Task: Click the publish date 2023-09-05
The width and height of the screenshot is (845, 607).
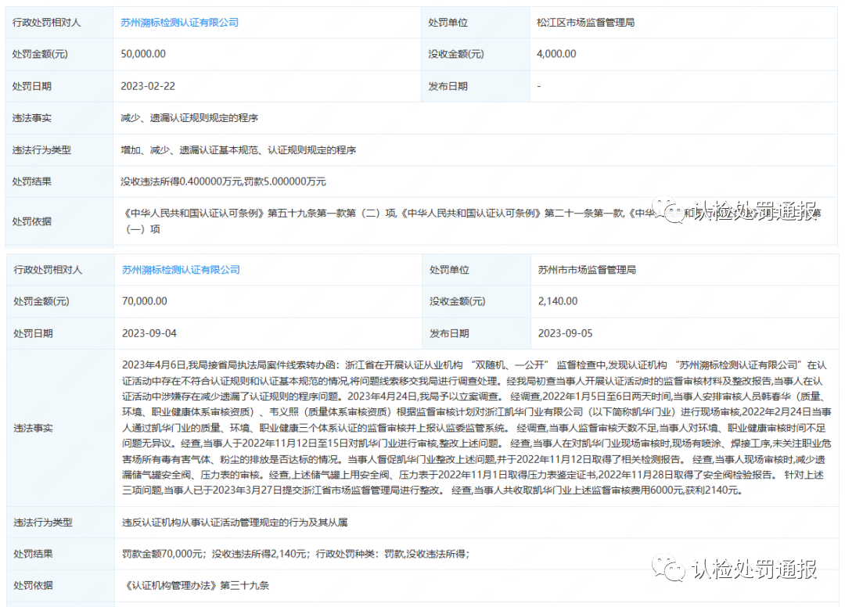Action: pos(565,333)
